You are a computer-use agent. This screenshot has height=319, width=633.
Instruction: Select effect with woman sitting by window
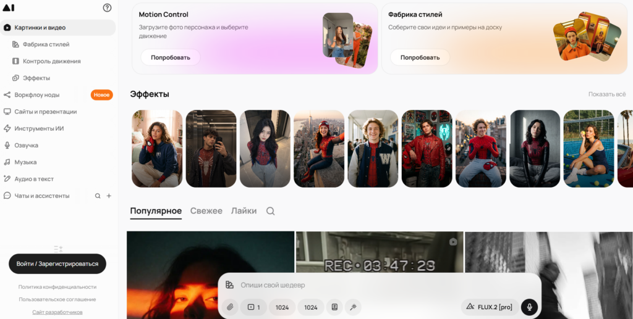coord(535,149)
